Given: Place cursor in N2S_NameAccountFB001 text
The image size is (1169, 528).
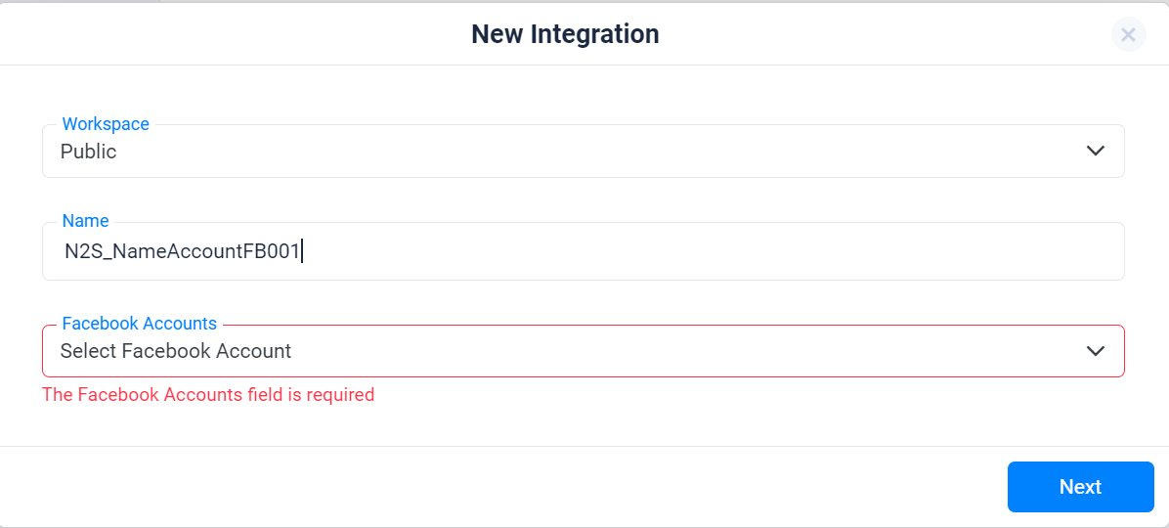Looking at the screenshot, I should coord(182,252).
